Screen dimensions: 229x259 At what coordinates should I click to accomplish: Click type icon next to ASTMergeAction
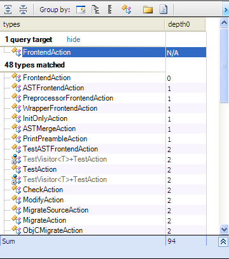pos(17,129)
